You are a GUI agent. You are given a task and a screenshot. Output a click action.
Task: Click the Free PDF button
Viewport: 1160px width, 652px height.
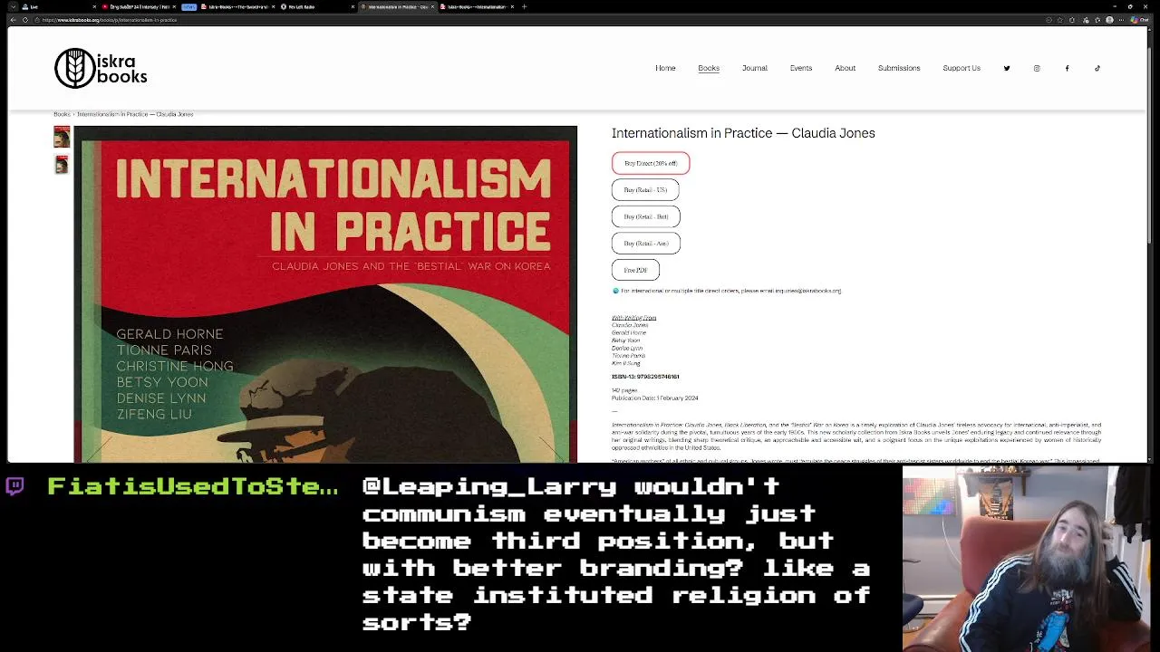635,270
